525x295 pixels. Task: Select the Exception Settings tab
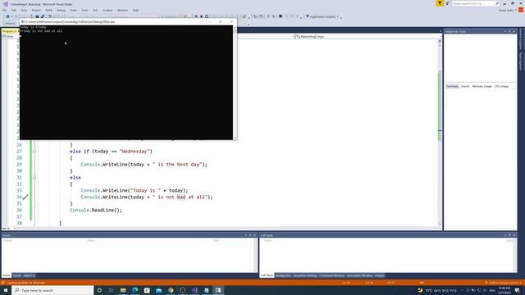pyautogui.click(x=305, y=275)
